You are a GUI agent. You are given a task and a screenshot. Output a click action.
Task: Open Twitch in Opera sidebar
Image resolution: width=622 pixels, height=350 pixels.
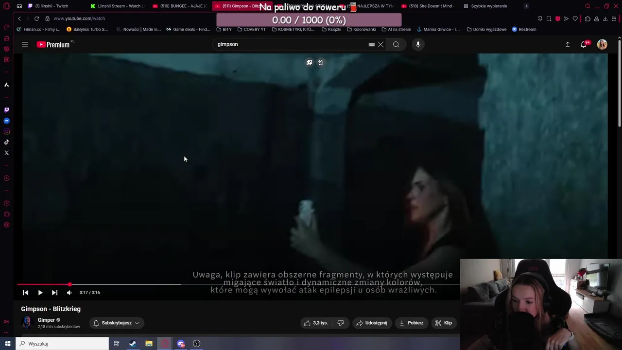pyautogui.click(x=7, y=110)
